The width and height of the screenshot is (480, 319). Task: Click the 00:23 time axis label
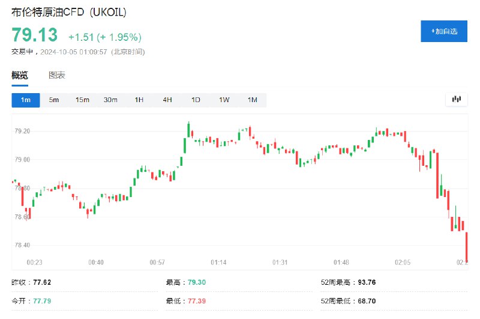(x=35, y=263)
